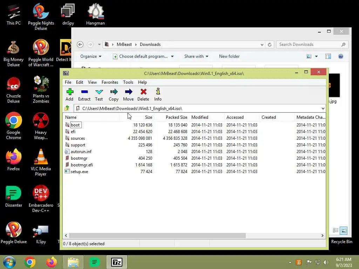
Task: Sort by Modified column header
Action: [207, 117]
